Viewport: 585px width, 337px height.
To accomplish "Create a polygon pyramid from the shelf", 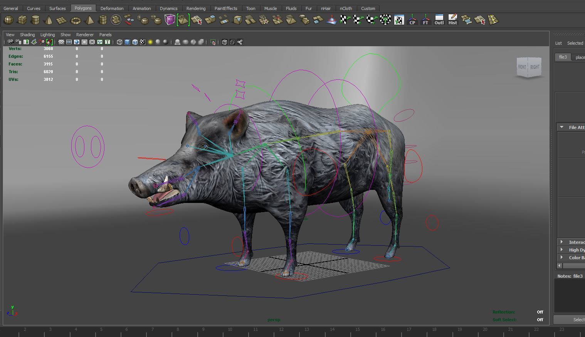I will (x=89, y=20).
